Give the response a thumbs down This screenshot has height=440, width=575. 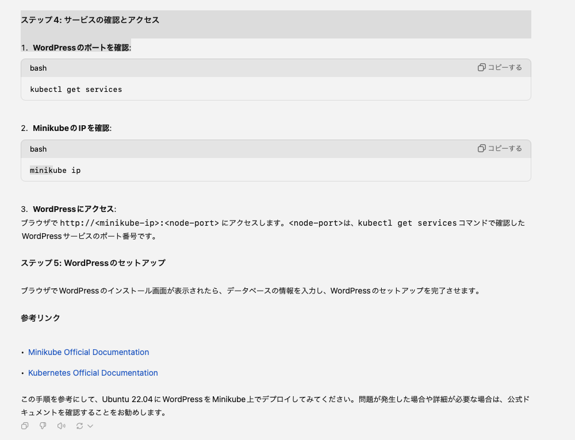click(43, 426)
